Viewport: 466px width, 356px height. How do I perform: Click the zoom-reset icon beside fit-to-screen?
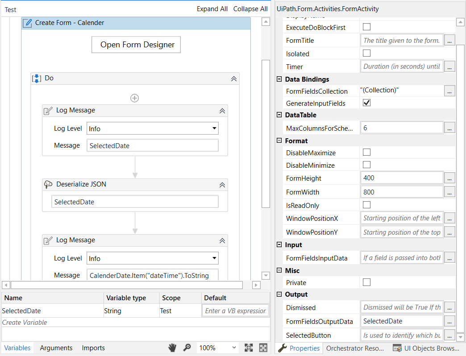[263, 348]
